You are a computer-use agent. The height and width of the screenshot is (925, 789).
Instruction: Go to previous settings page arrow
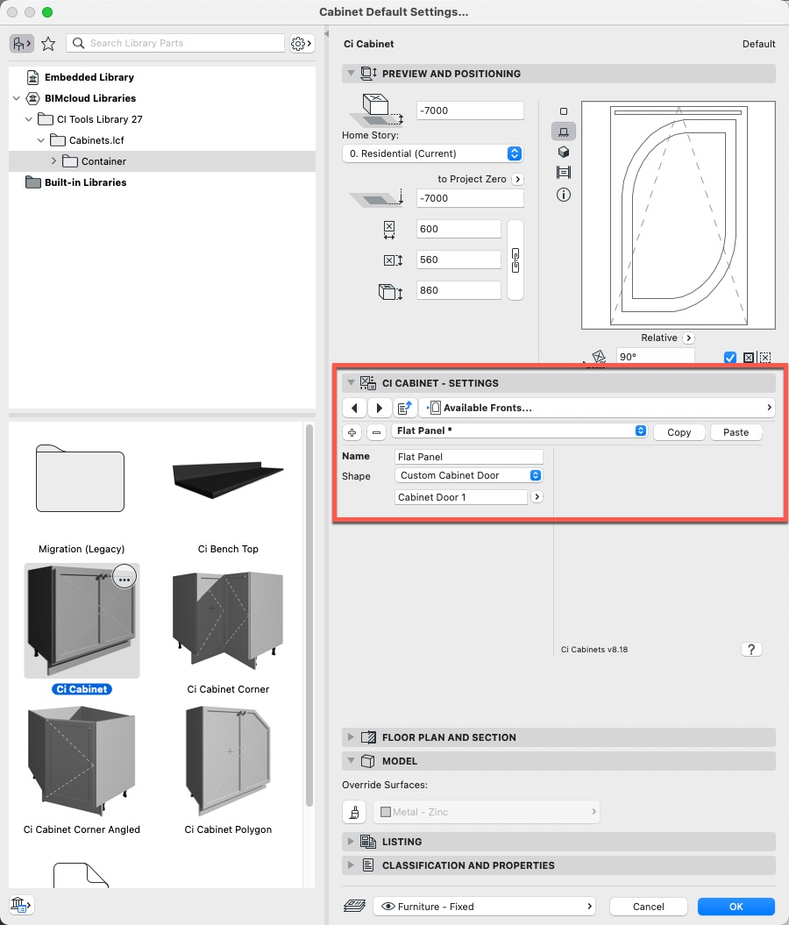pyautogui.click(x=354, y=408)
